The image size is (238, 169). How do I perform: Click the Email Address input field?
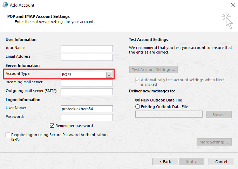pyautogui.click(x=87, y=57)
